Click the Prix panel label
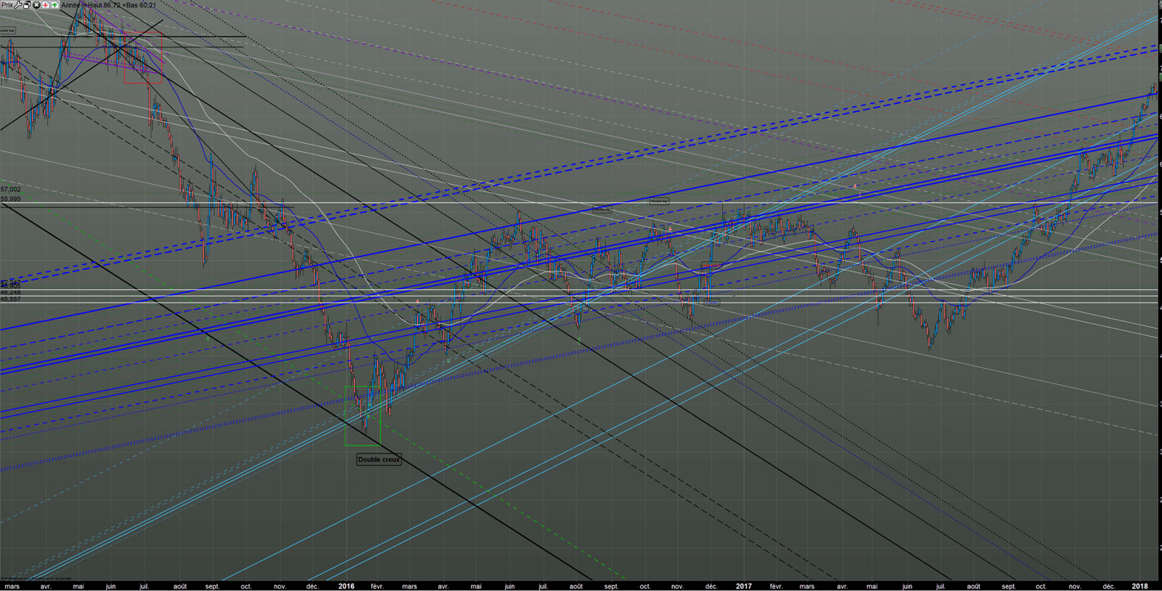The height and width of the screenshot is (591, 1162). (x=7, y=5)
